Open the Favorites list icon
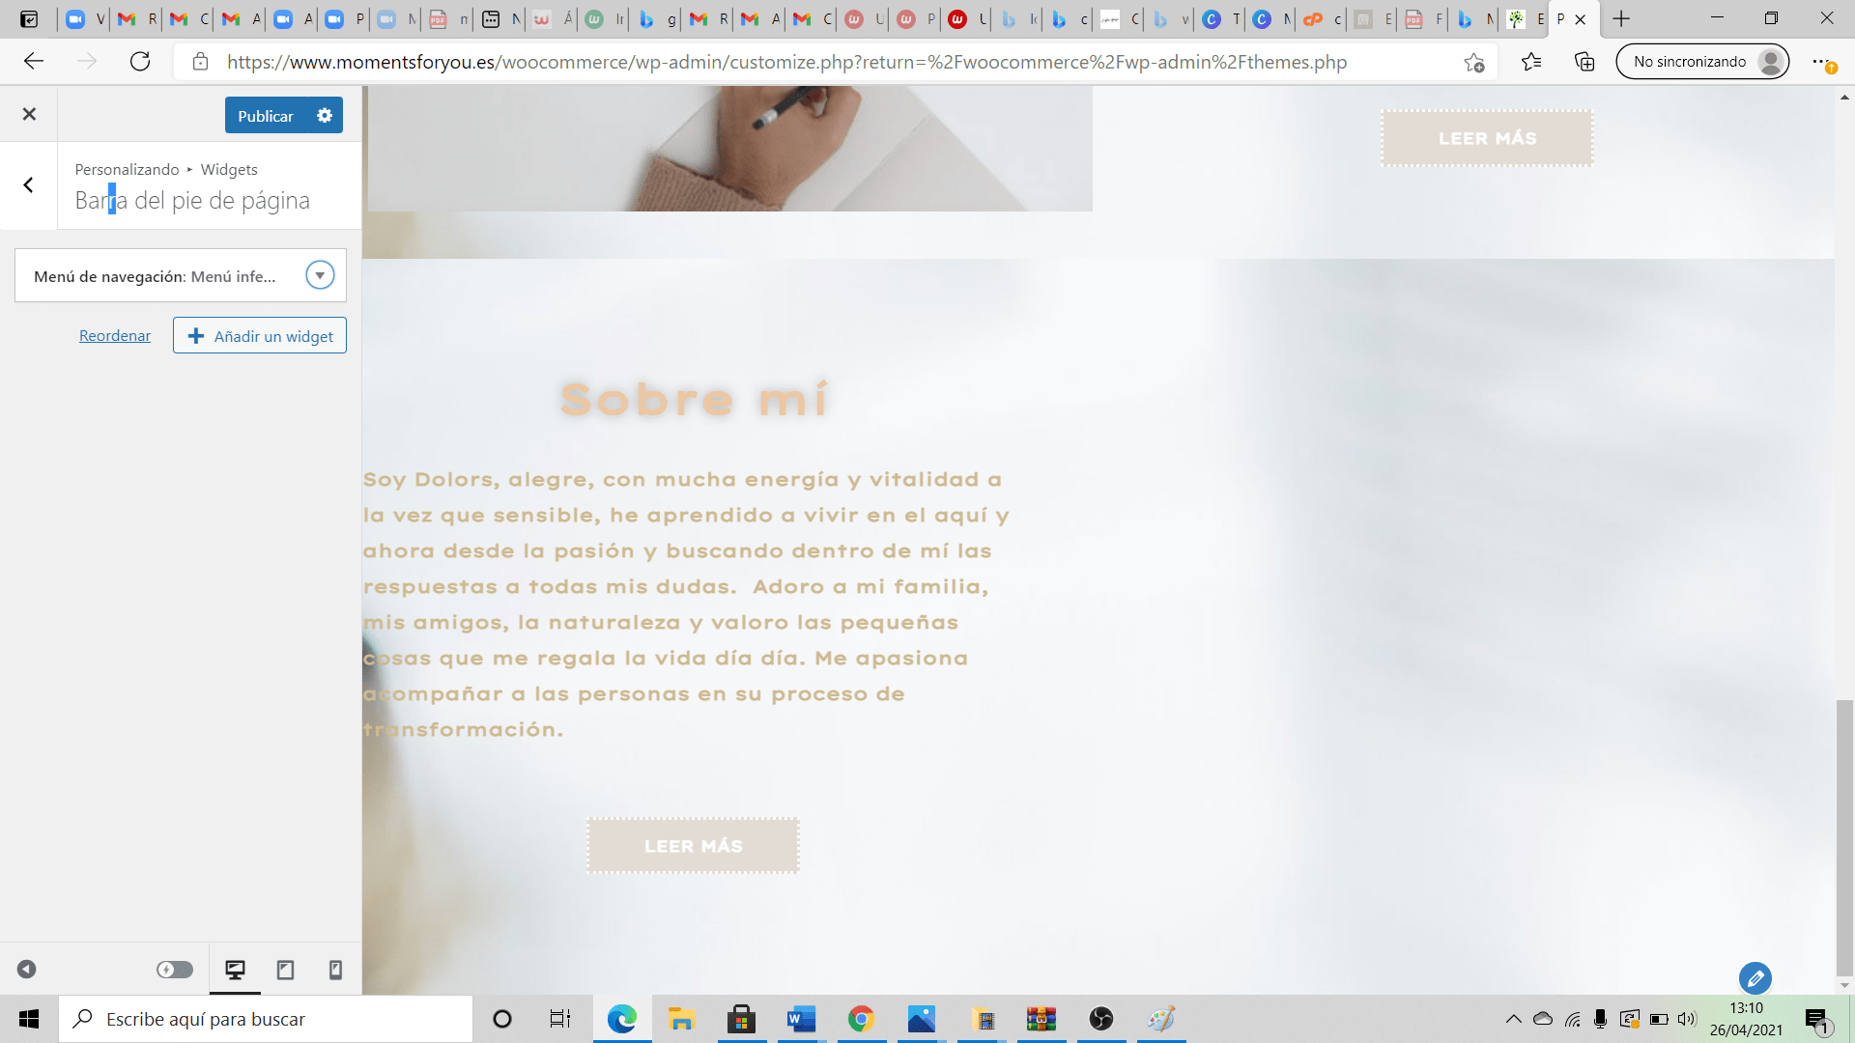This screenshot has width=1855, height=1043. coord(1530,62)
